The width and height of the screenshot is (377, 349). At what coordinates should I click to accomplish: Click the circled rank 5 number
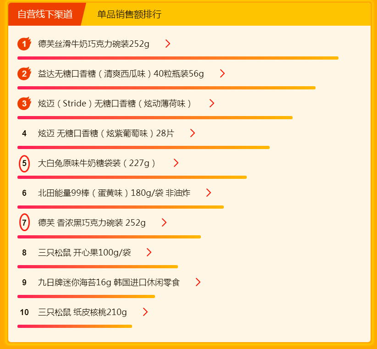[24, 163]
